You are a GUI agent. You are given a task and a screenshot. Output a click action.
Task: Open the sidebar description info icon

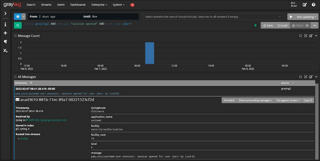point(5,24)
